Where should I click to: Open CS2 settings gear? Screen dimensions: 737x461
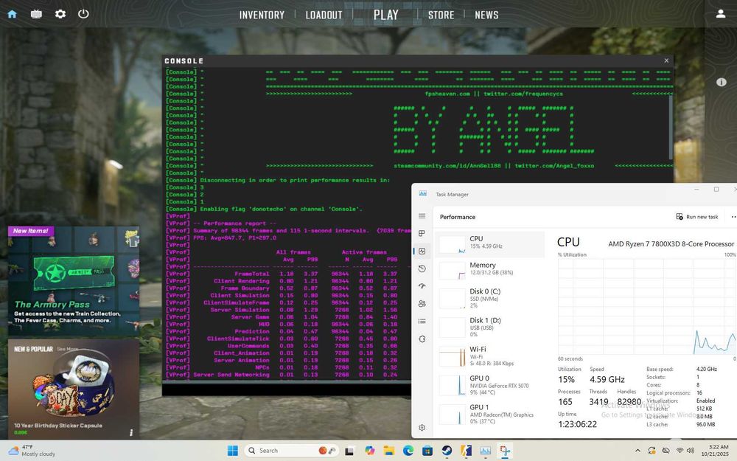click(60, 14)
